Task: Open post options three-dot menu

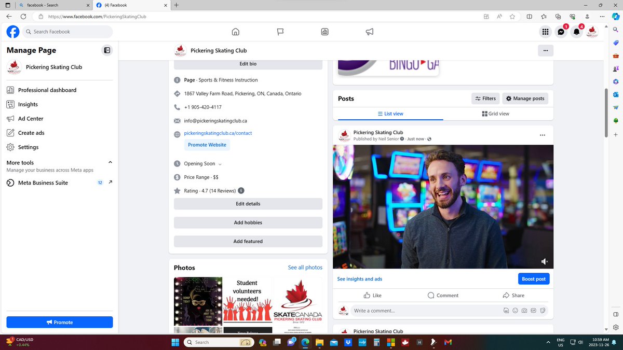Action: click(x=543, y=135)
